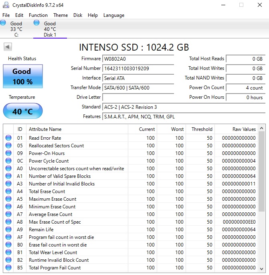269x275 pixels.
Task: Click the status orb for Disk 1
Action: tap(37, 23)
